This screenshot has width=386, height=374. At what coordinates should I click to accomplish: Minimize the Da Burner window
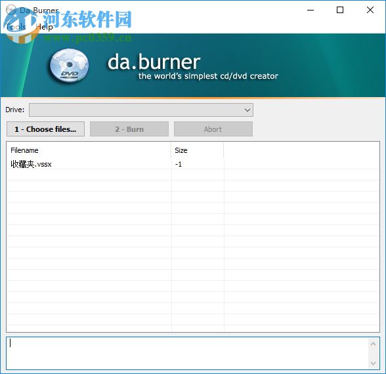311,10
